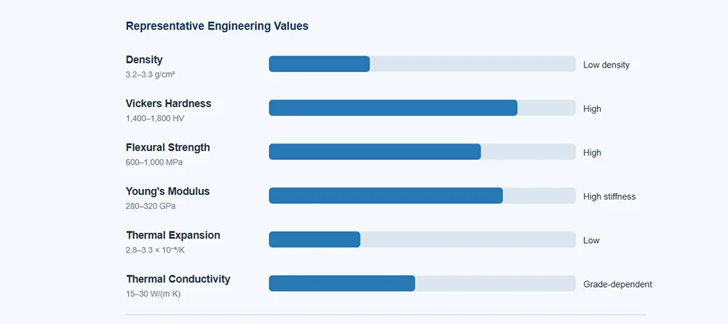Click the Grade-dependent rating text
This screenshot has height=324, width=728.
(x=617, y=284)
